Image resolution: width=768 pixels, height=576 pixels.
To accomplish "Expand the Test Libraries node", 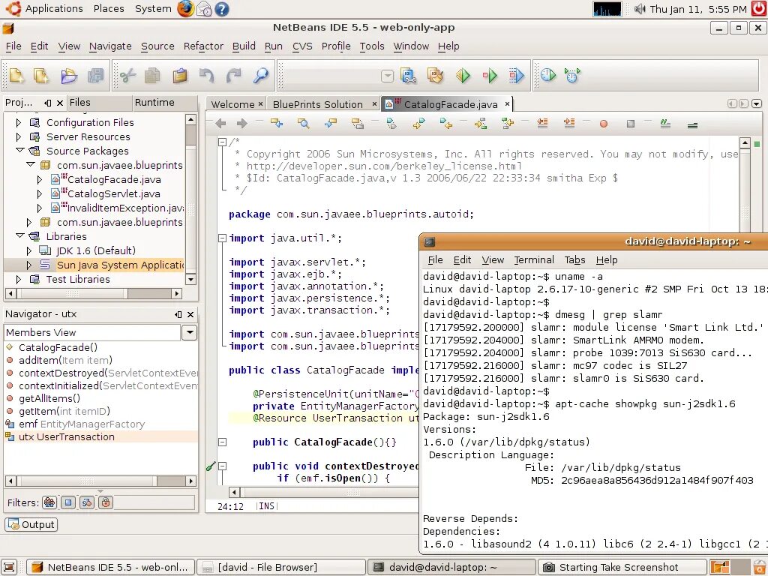I will tap(19, 280).
